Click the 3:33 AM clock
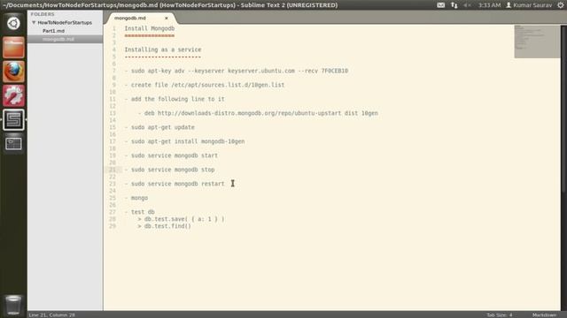The height and width of the screenshot is (318, 567). (489, 5)
